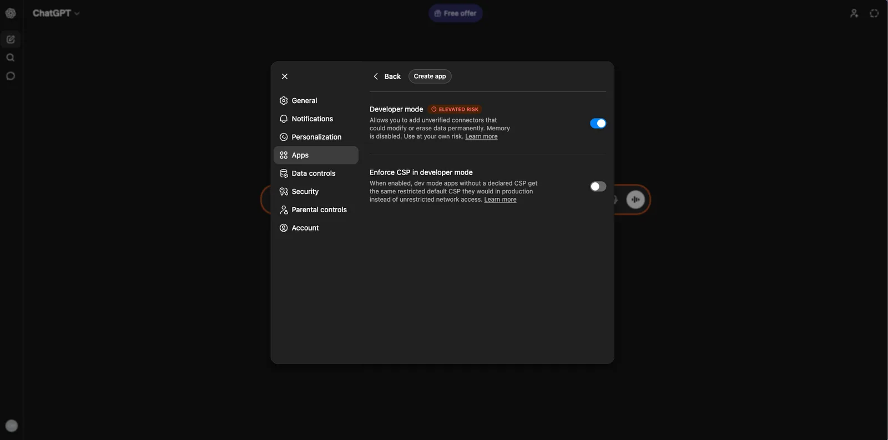Screen dimensions: 888x440
Task: Enable Enforce CSP in developer mode toggle
Action: click(598, 187)
